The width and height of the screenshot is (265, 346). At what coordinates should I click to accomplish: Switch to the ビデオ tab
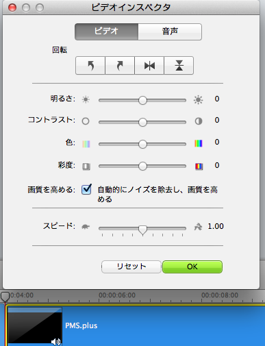point(106,32)
